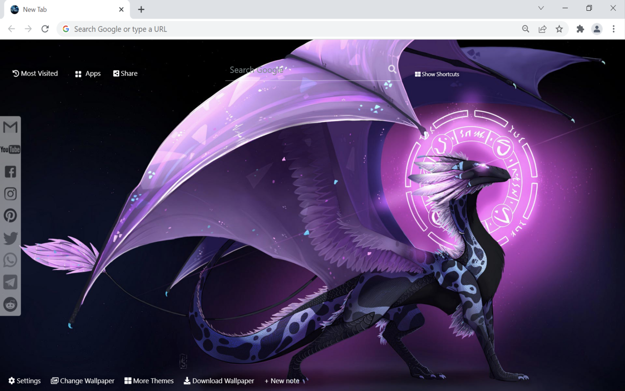Image resolution: width=625 pixels, height=391 pixels.
Task: Go forward to the next page
Action: pyautogui.click(x=28, y=29)
